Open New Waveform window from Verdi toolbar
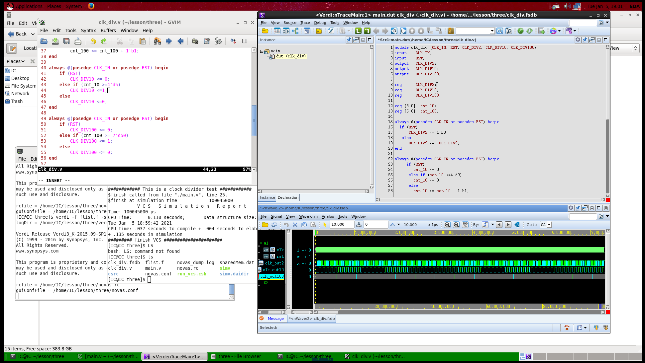 [x=277, y=31]
